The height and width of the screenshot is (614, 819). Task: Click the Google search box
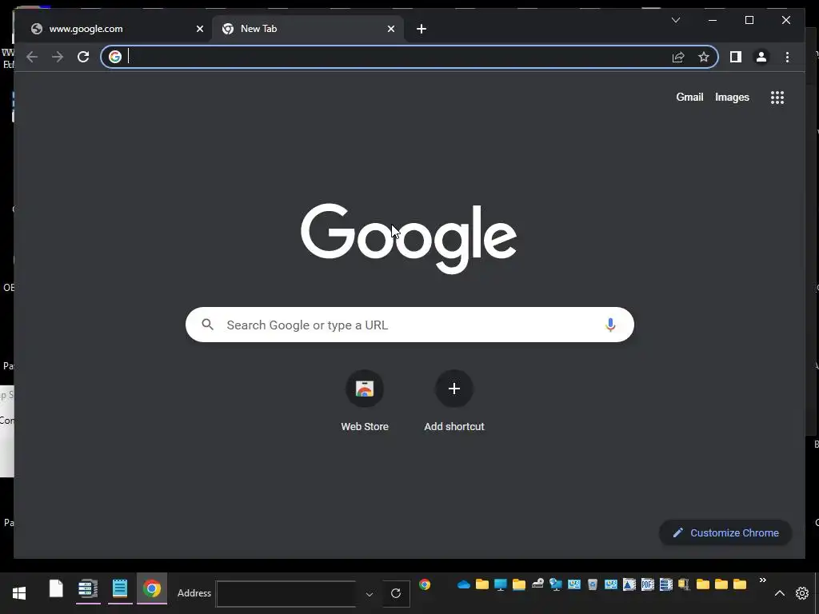(409, 325)
